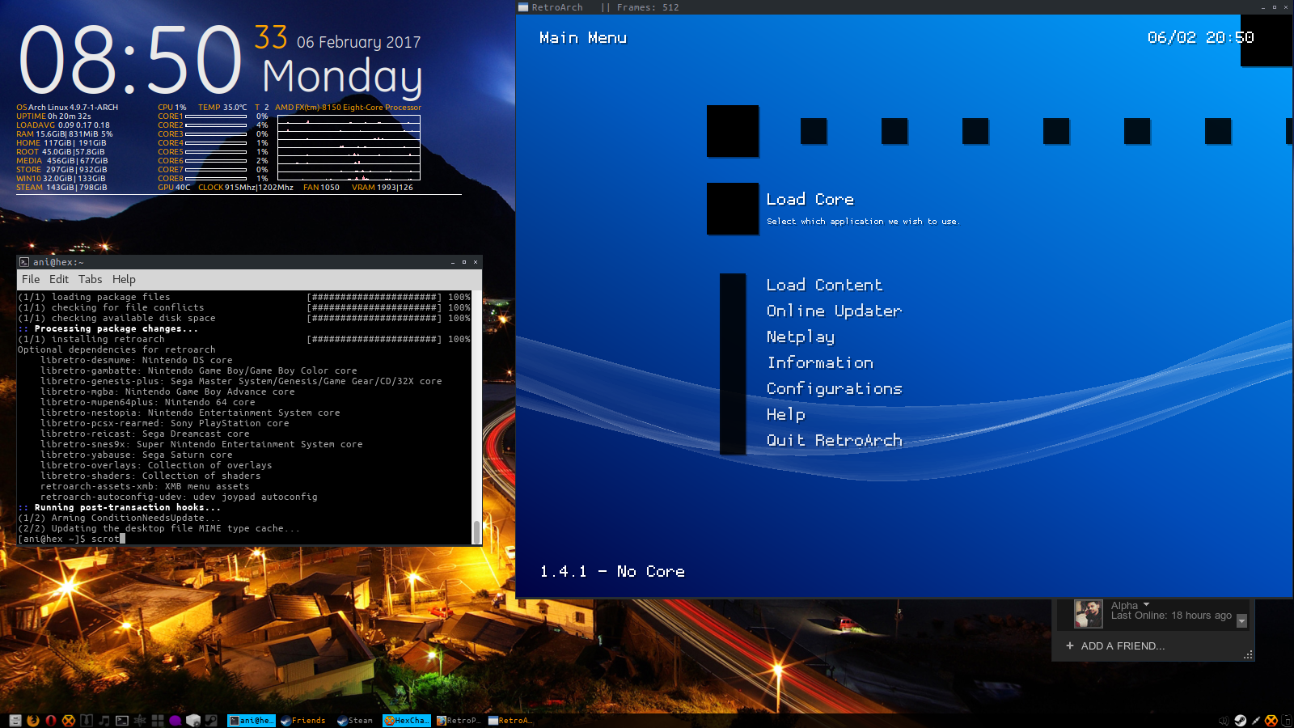1294x728 pixels.
Task: Open the Opera browser launcher icon
Action: (x=51, y=721)
